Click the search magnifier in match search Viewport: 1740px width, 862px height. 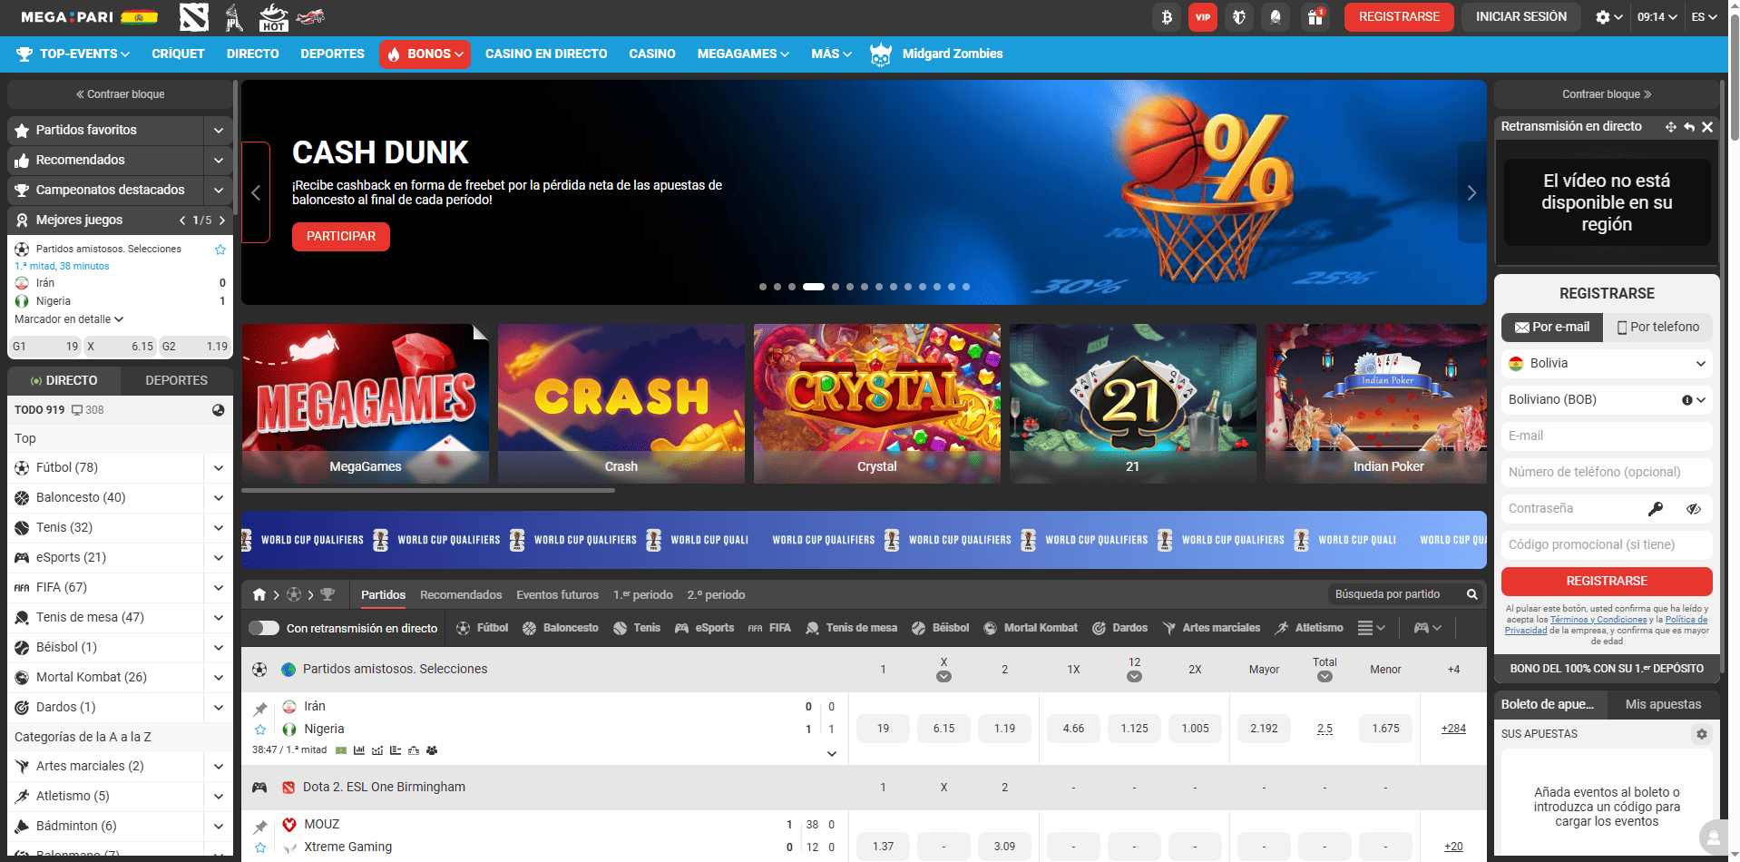[1472, 594]
